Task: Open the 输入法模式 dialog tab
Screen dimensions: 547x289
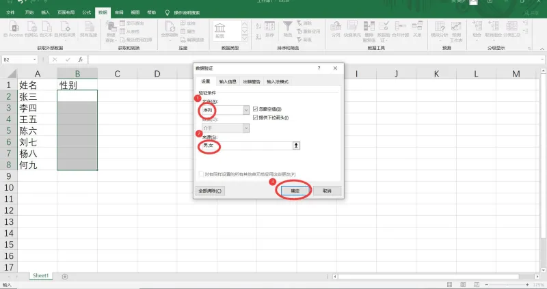Action: pos(278,81)
